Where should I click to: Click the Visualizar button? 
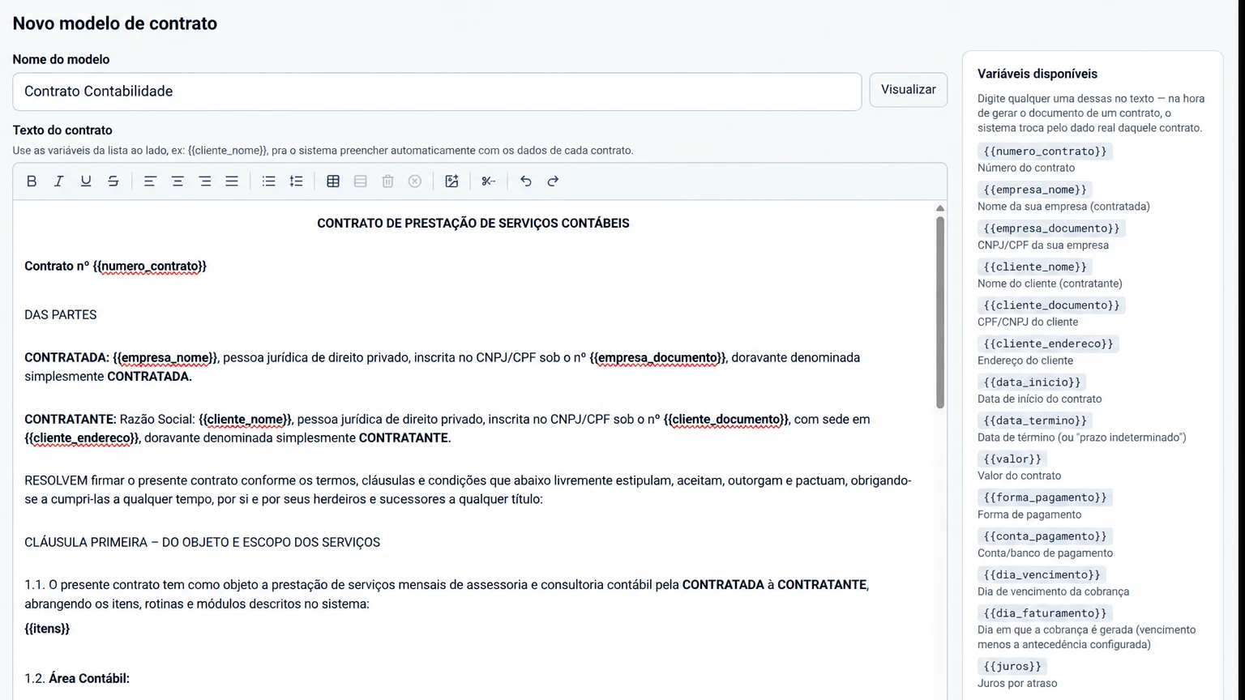click(909, 90)
